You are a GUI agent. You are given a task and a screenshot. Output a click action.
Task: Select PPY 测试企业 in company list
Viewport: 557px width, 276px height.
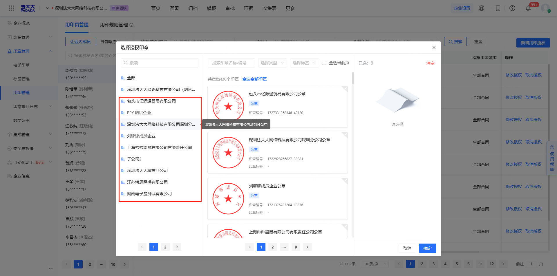tap(139, 113)
